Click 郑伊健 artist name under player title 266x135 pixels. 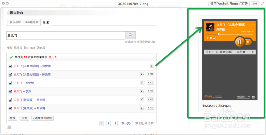(221, 29)
